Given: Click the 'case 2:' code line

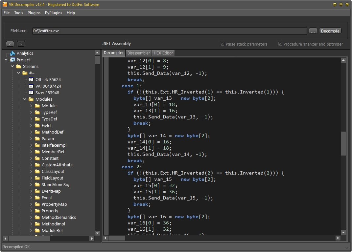Looking at the screenshot, I should coord(132,167).
